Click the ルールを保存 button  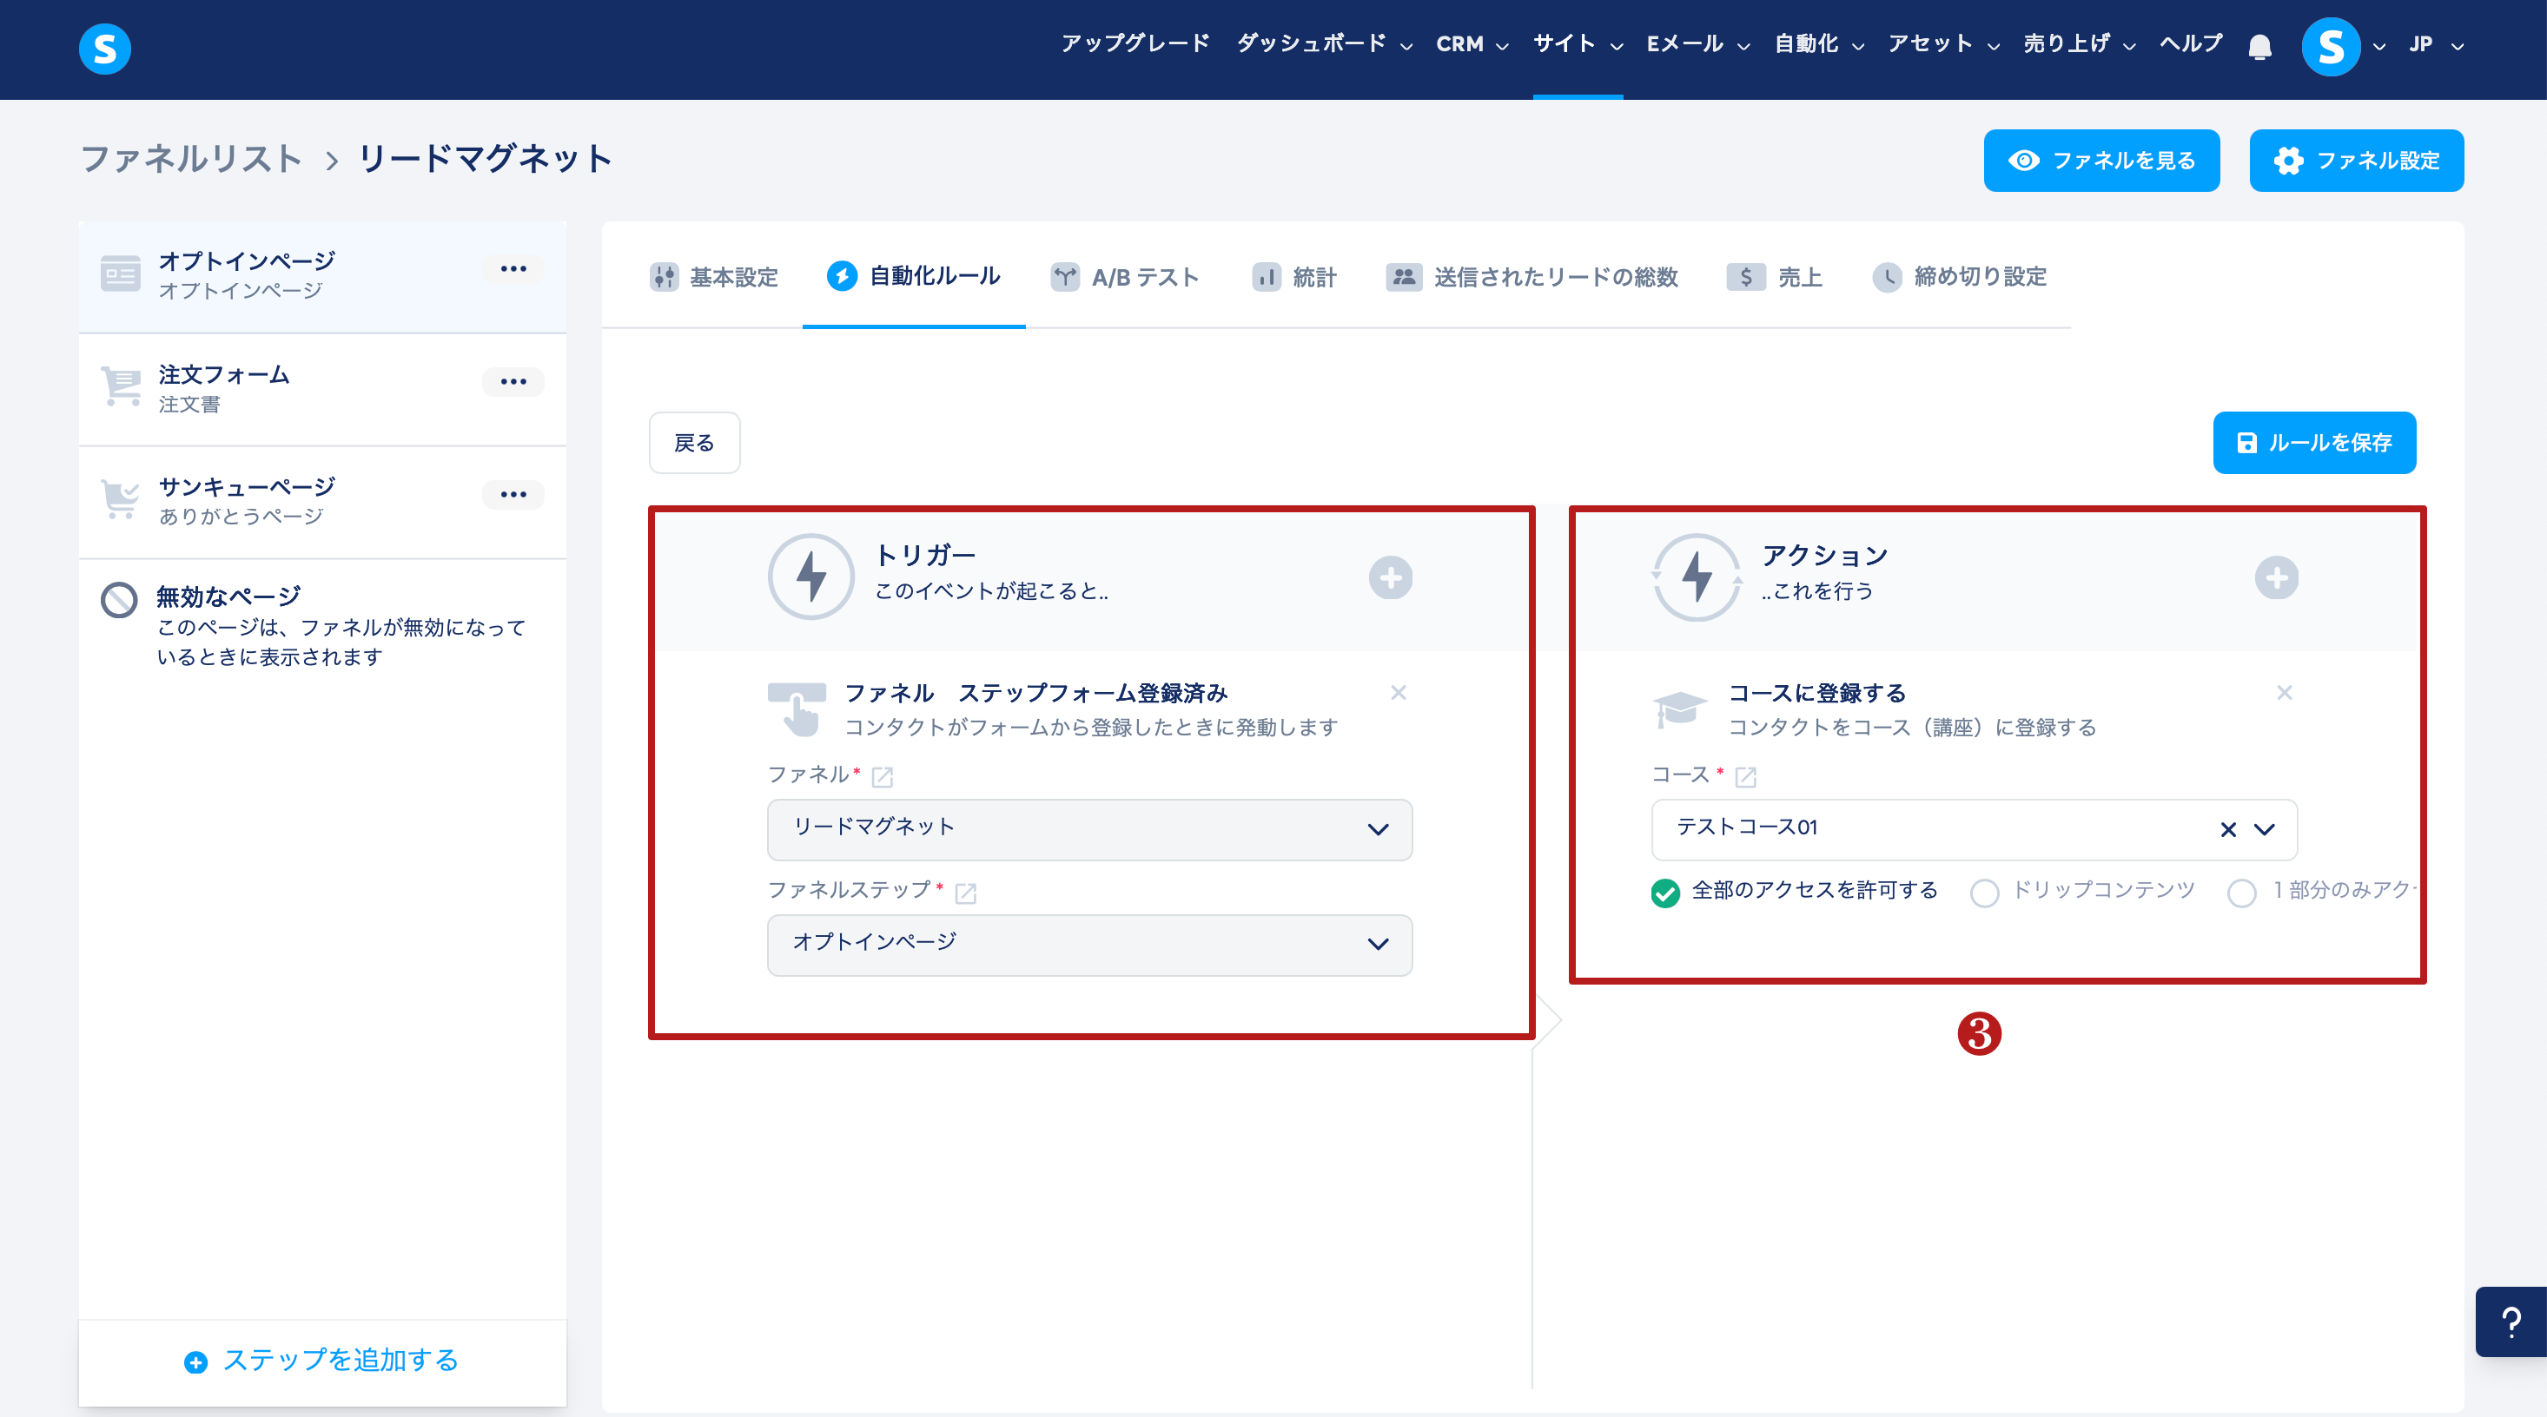click(2313, 443)
